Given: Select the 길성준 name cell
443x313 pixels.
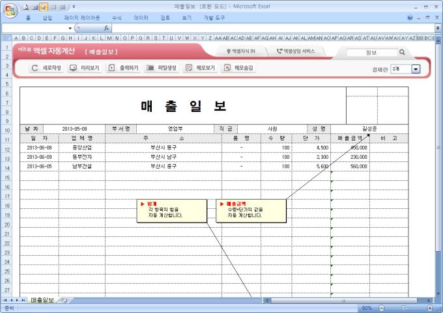Looking at the screenshot, I should click(x=369, y=129).
